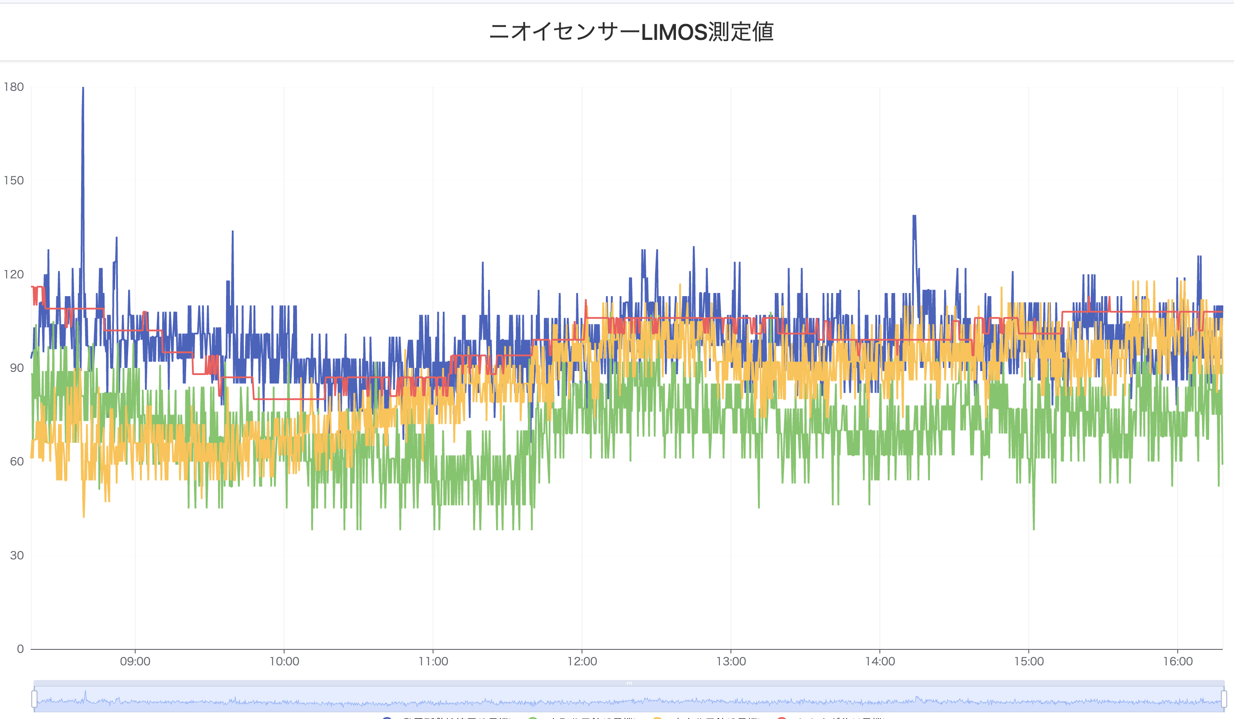Image resolution: width=1234 pixels, height=719 pixels.
Task: Click the 14:00 x-axis label
Action: pyautogui.click(x=880, y=661)
